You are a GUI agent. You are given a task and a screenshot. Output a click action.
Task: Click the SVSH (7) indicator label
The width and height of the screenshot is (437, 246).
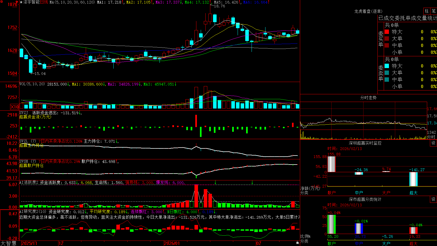[28, 162]
